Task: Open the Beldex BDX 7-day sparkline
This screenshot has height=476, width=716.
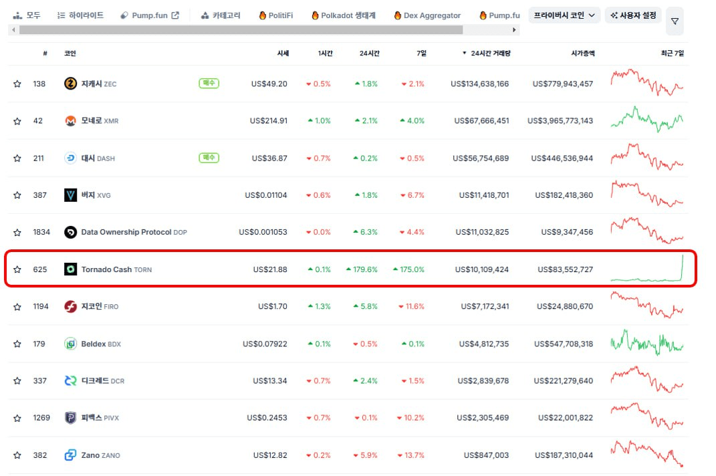Action: coord(647,342)
